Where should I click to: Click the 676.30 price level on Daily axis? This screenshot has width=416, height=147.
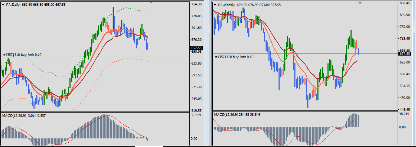(x=196, y=40)
